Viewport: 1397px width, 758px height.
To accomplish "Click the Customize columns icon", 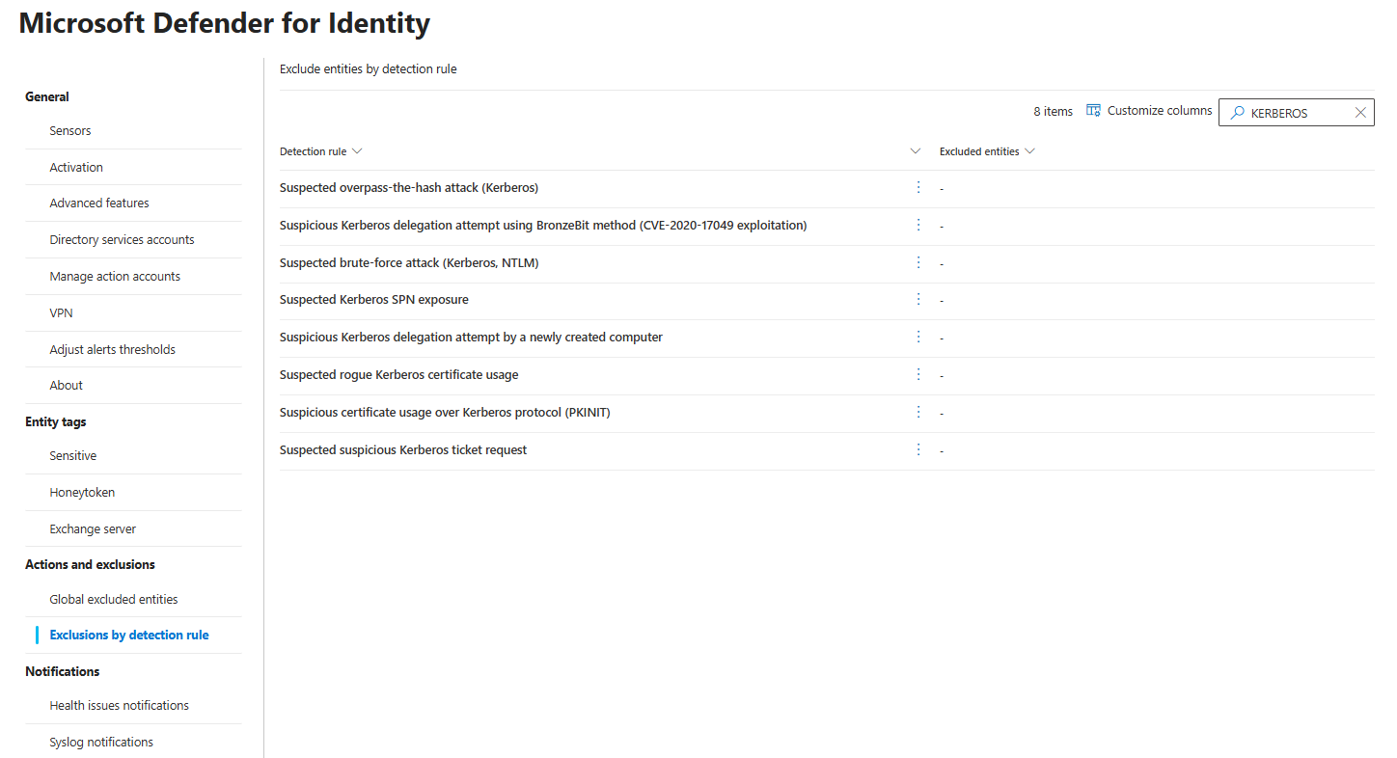I will 1093,111.
